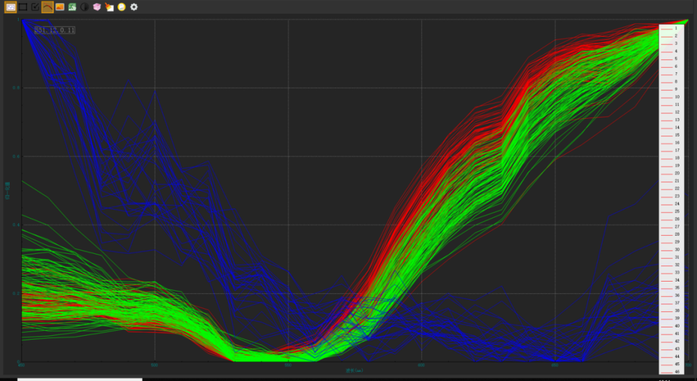Click the checkbox-with-arrow selection tool
Image resolution: width=697 pixels, height=381 pixels.
point(35,7)
